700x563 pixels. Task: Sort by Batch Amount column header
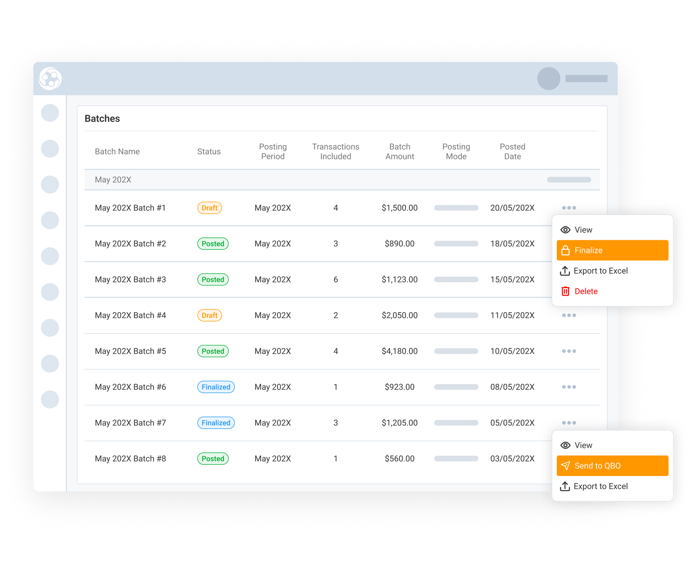(x=400, y=152)
